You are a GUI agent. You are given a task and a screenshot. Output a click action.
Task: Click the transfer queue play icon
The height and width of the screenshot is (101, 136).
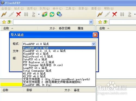click(34, 14)
